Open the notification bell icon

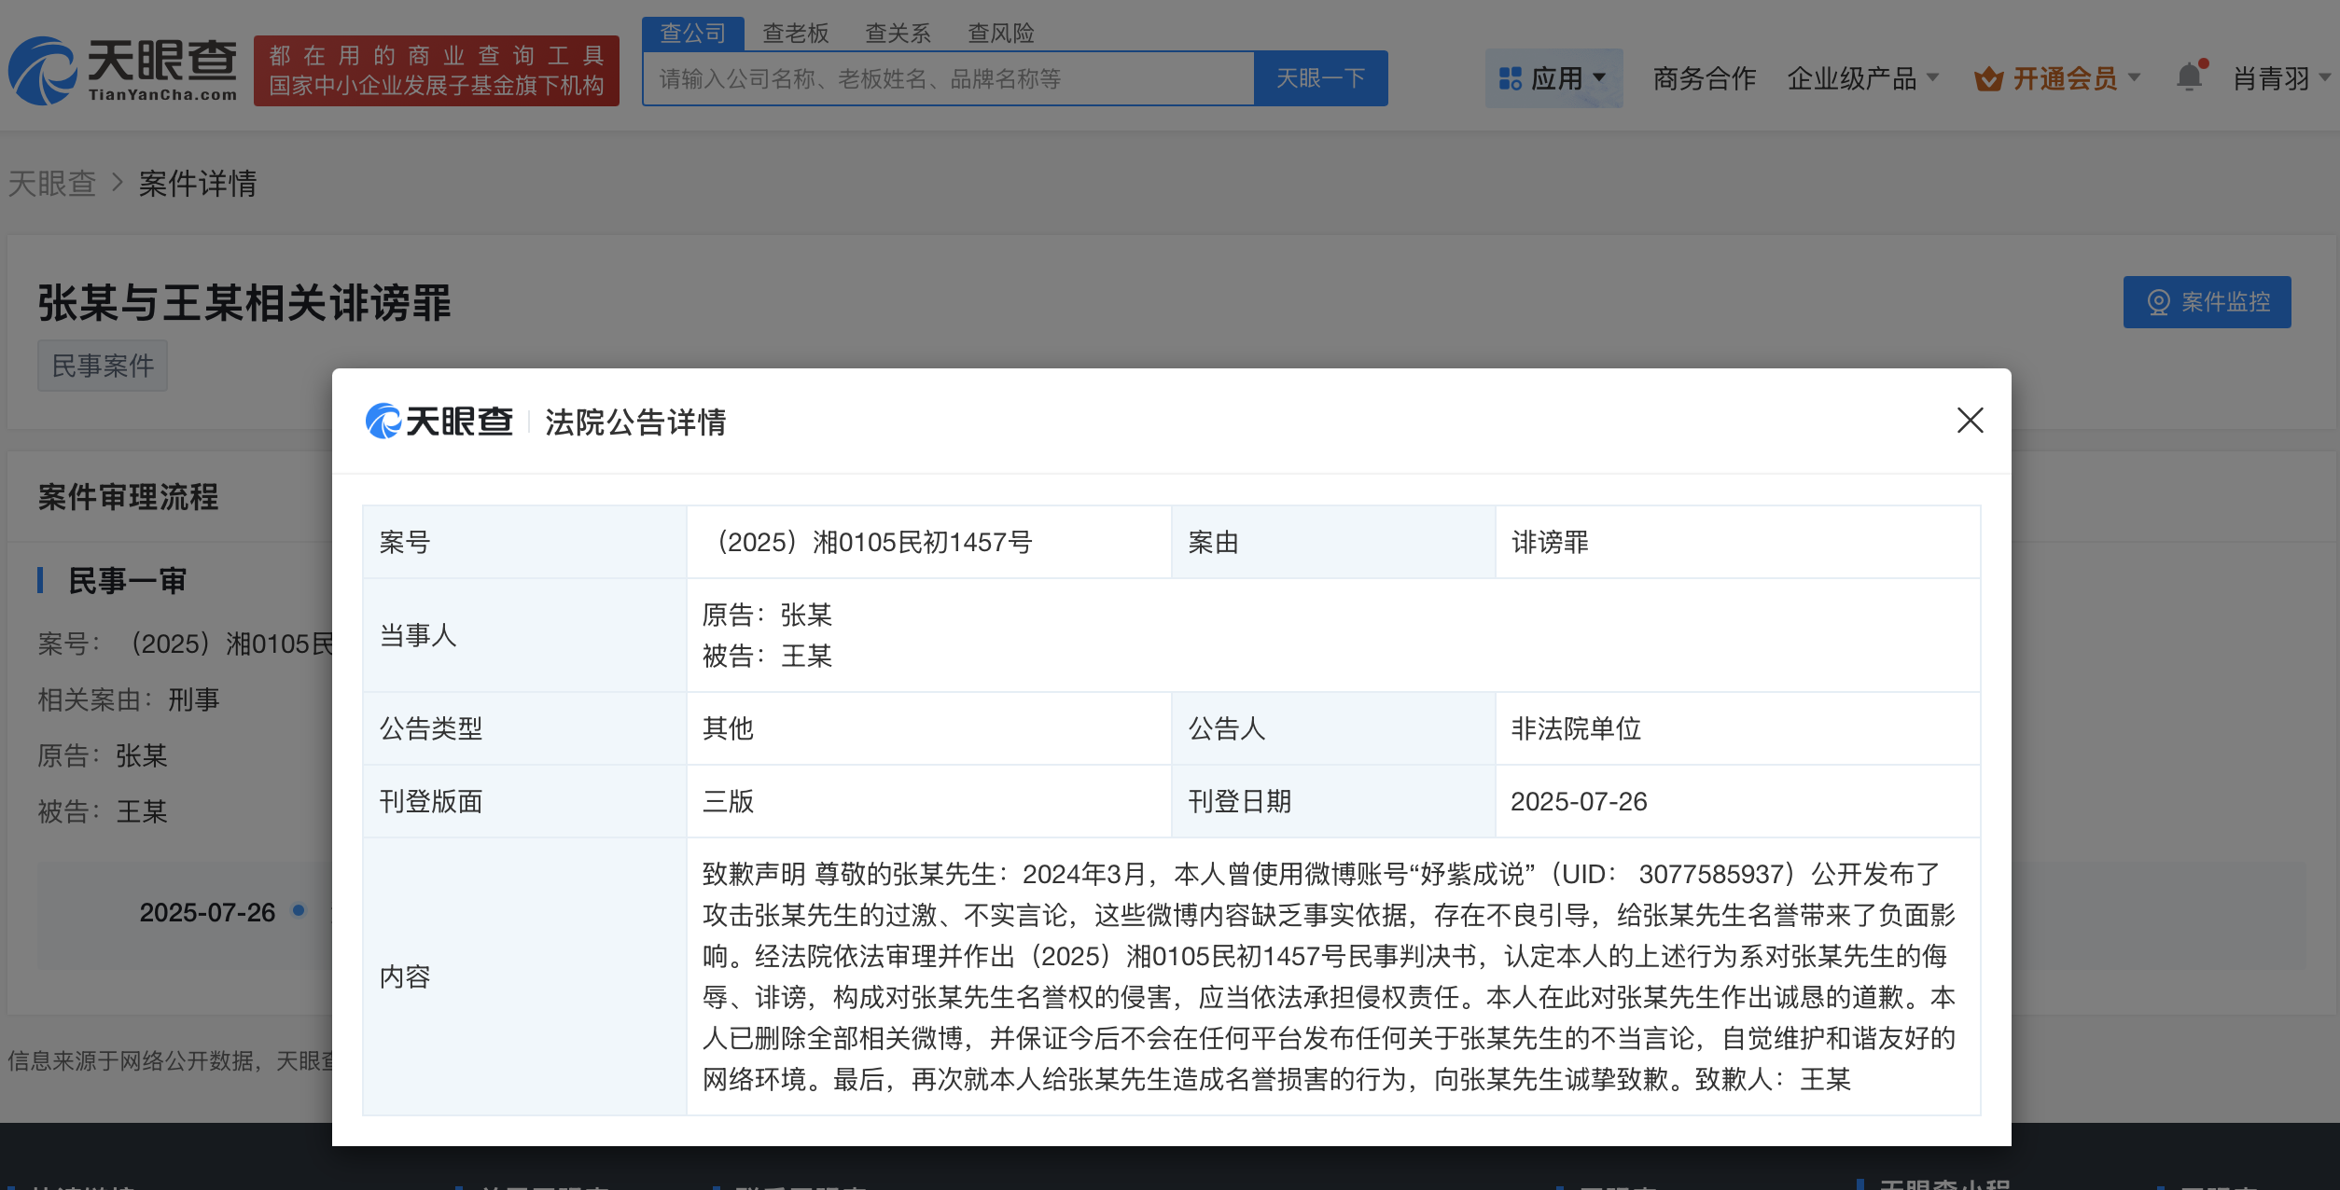2190,76
